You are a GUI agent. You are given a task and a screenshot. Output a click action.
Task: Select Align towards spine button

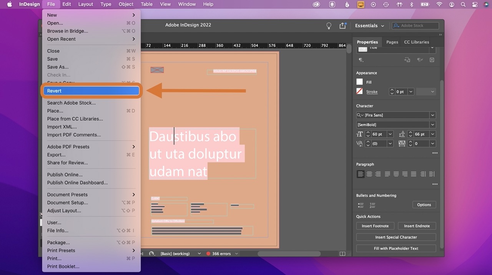coord(423,174)
